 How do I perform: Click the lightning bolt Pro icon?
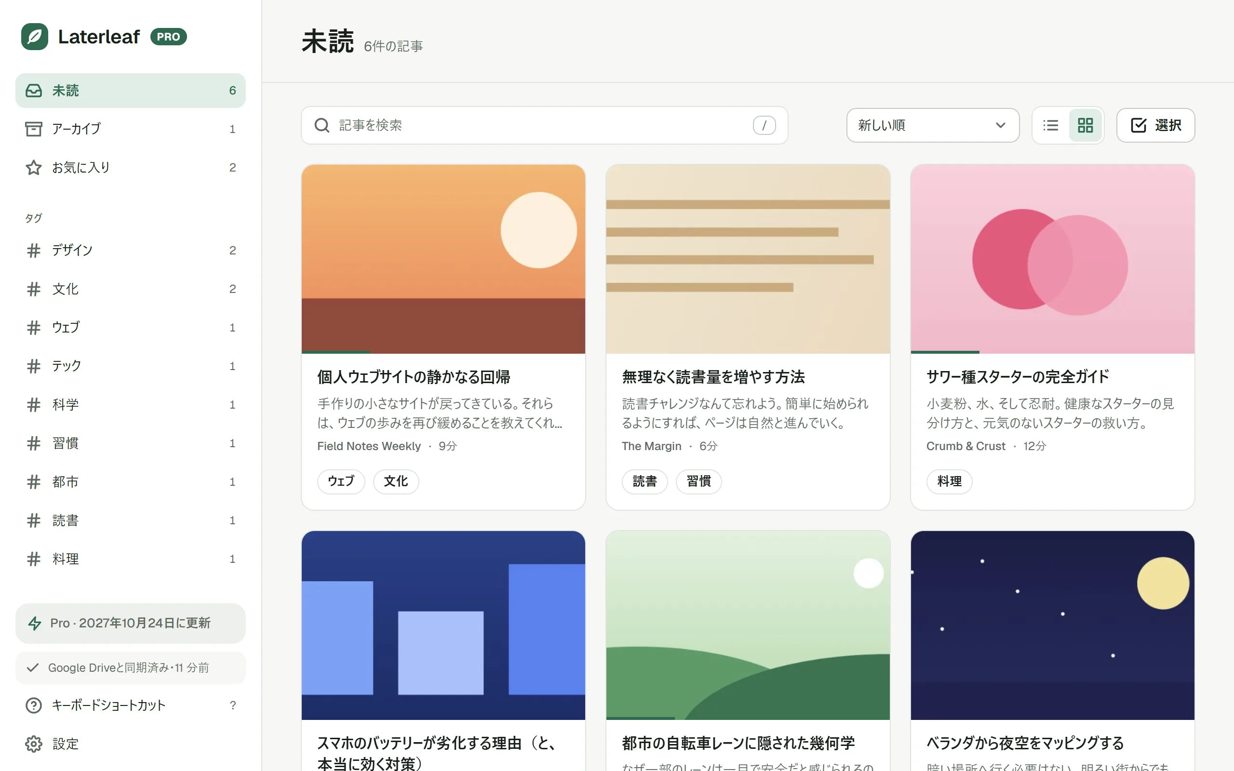[34, 623]
